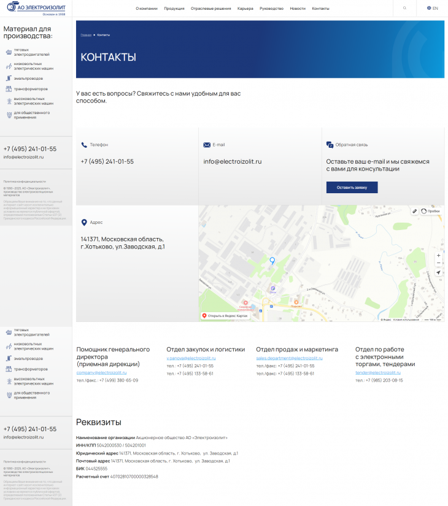Email company@electroizolit.ru link
The image size is (448, 506).
[101, 373]
